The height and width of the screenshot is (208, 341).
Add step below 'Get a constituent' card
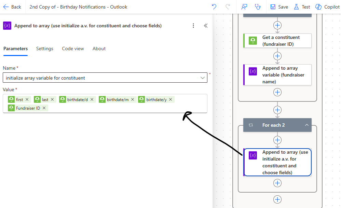click(277, 56)
